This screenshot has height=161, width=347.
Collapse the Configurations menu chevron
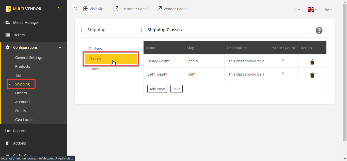[x=60, y=47]
